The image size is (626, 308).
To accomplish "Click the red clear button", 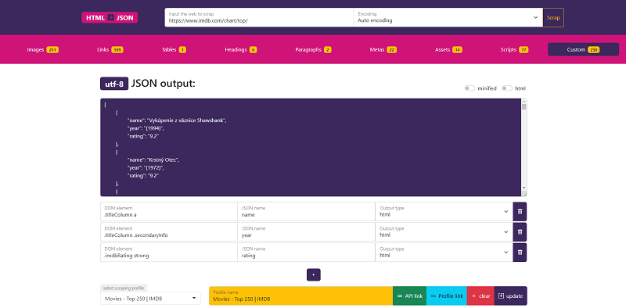I will click(x=480, y=296).
